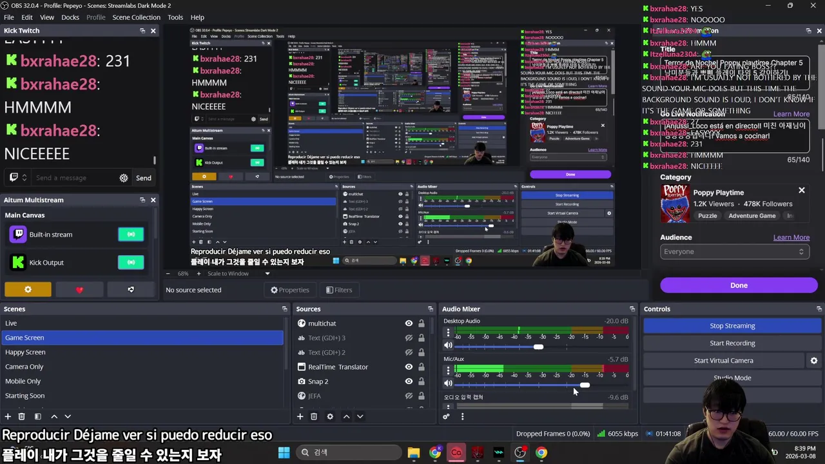Viewport: 825px width, 464px height.
Task: Open Scale to Window dropdown
Action: coord(240,273)
